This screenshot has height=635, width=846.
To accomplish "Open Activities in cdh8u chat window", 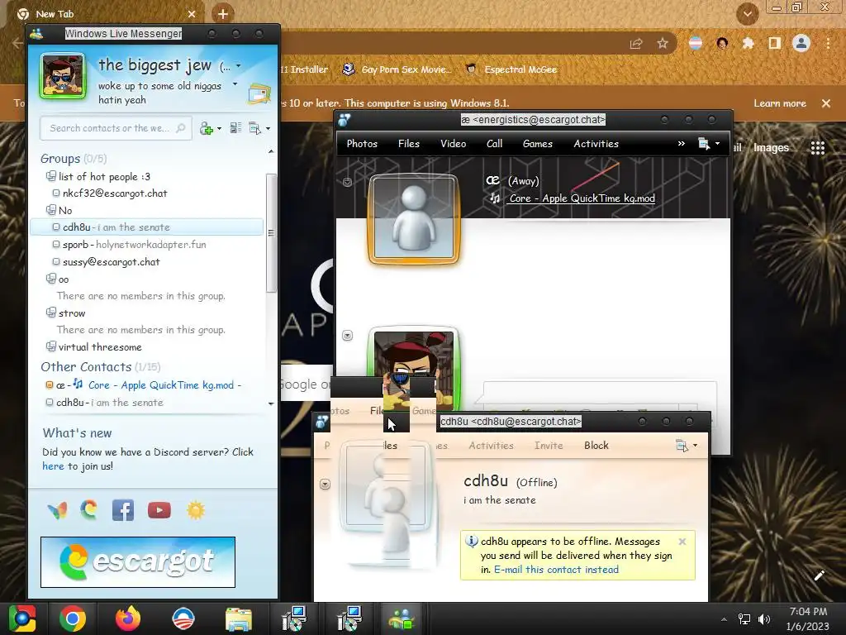I will (491, 446).
